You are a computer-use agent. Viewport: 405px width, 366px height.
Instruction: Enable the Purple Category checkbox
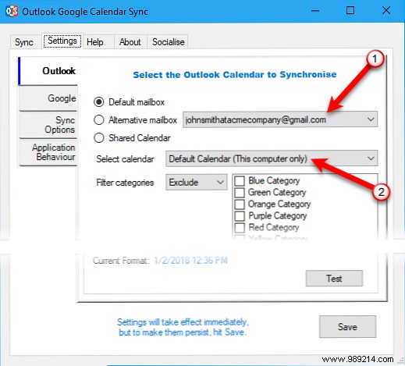[x=240, y=215]
